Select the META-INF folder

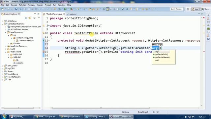pos(17,55)
